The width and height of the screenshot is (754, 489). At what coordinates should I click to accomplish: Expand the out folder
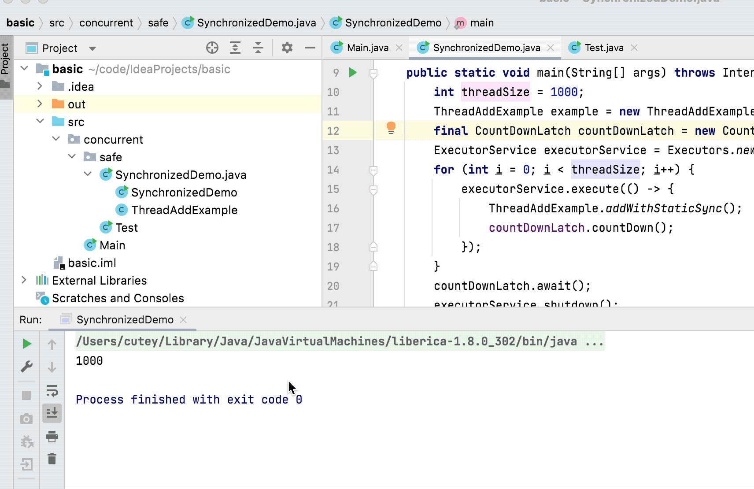[40, 104]
